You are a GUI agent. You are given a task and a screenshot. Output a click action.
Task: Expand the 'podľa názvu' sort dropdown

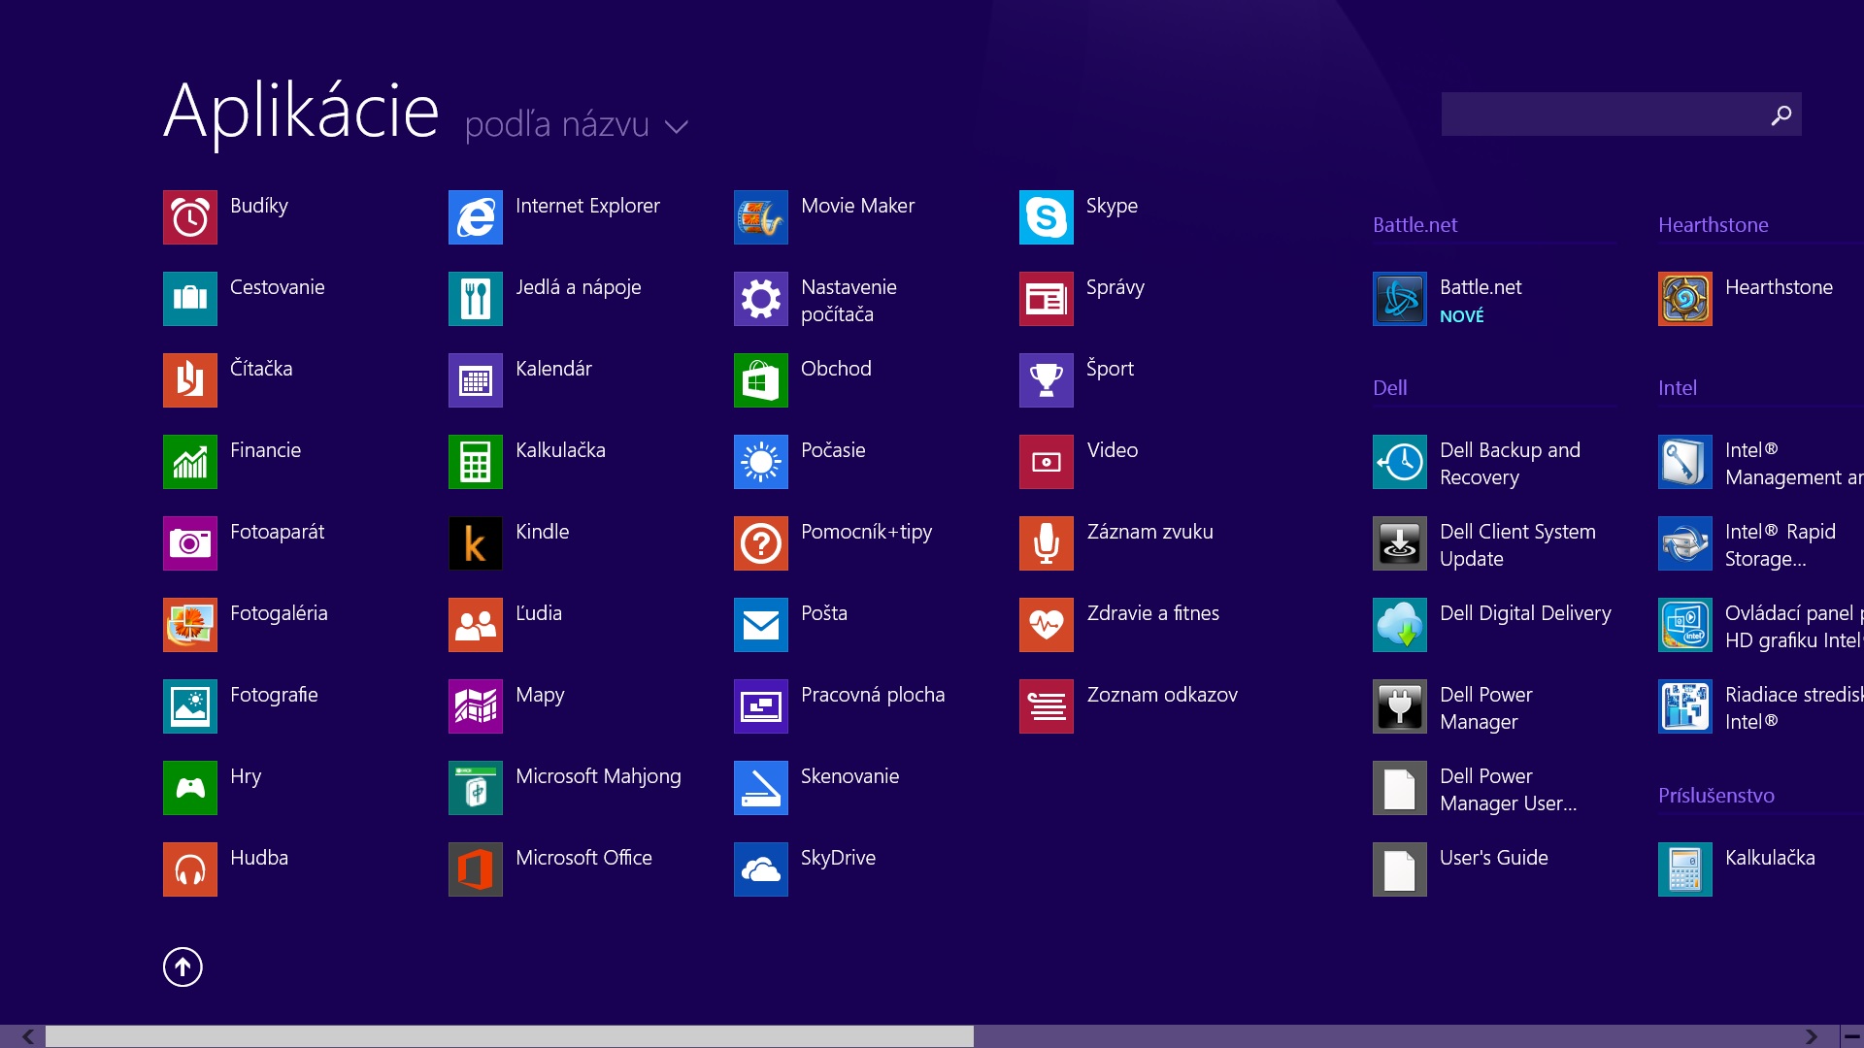[x=577, y=125]
